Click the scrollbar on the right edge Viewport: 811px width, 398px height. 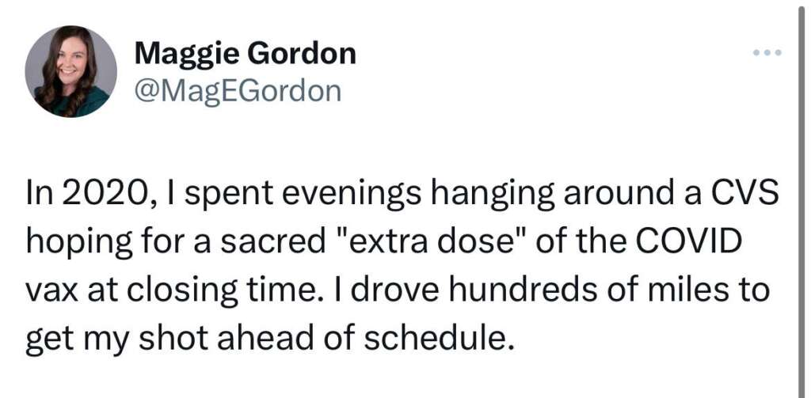tap(801, 198)
